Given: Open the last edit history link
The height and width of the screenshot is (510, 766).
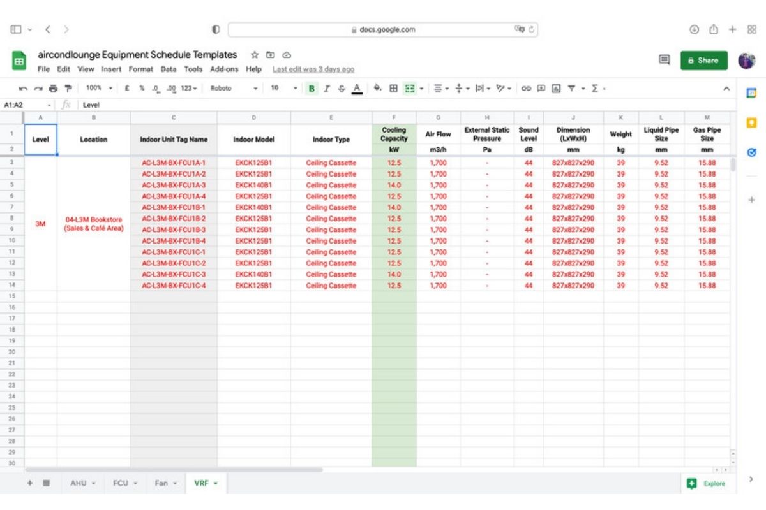Looking at the screenshot, I should tap(313, 69).
